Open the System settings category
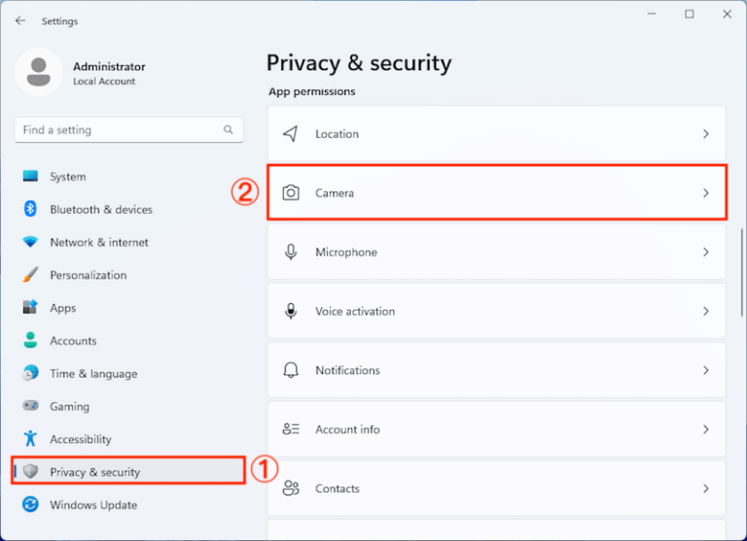 point(68,177)
